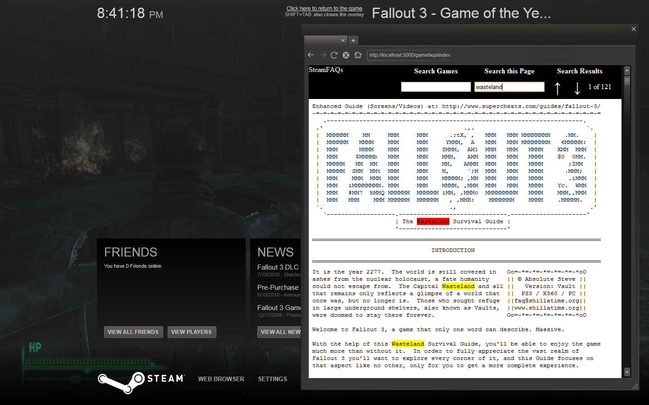The height and width of the screenshot is (405, 649).
Task: Click the browser back arrow
Action: 311,55
